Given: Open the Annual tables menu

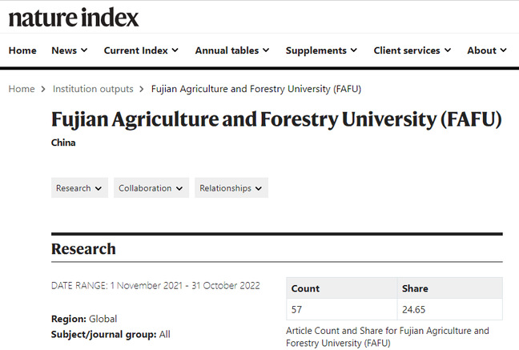Looking at the screenshot, I should coord(232,50).
